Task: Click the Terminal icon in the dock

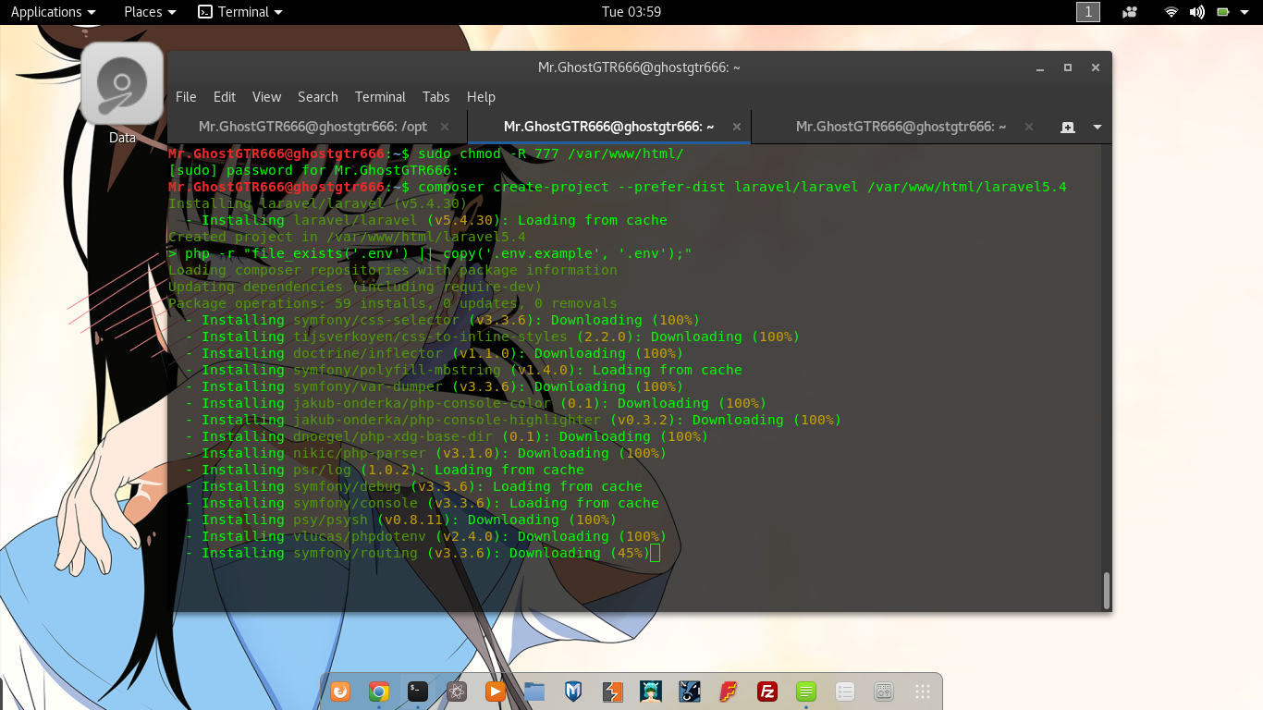Action: [x=418, y=691]
